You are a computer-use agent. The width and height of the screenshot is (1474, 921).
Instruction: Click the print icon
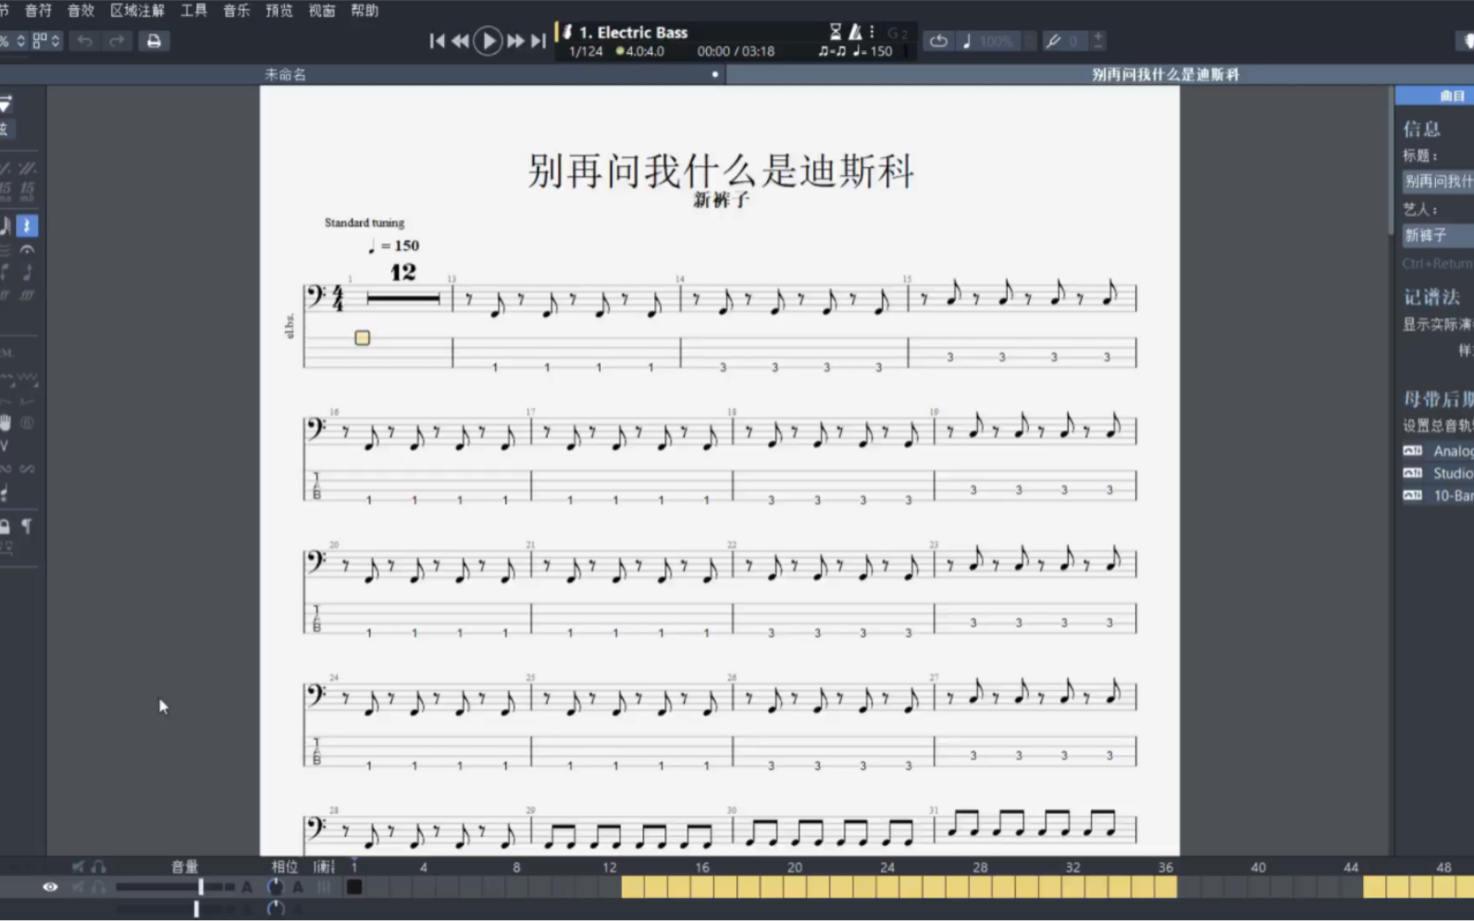coord(154,41)
